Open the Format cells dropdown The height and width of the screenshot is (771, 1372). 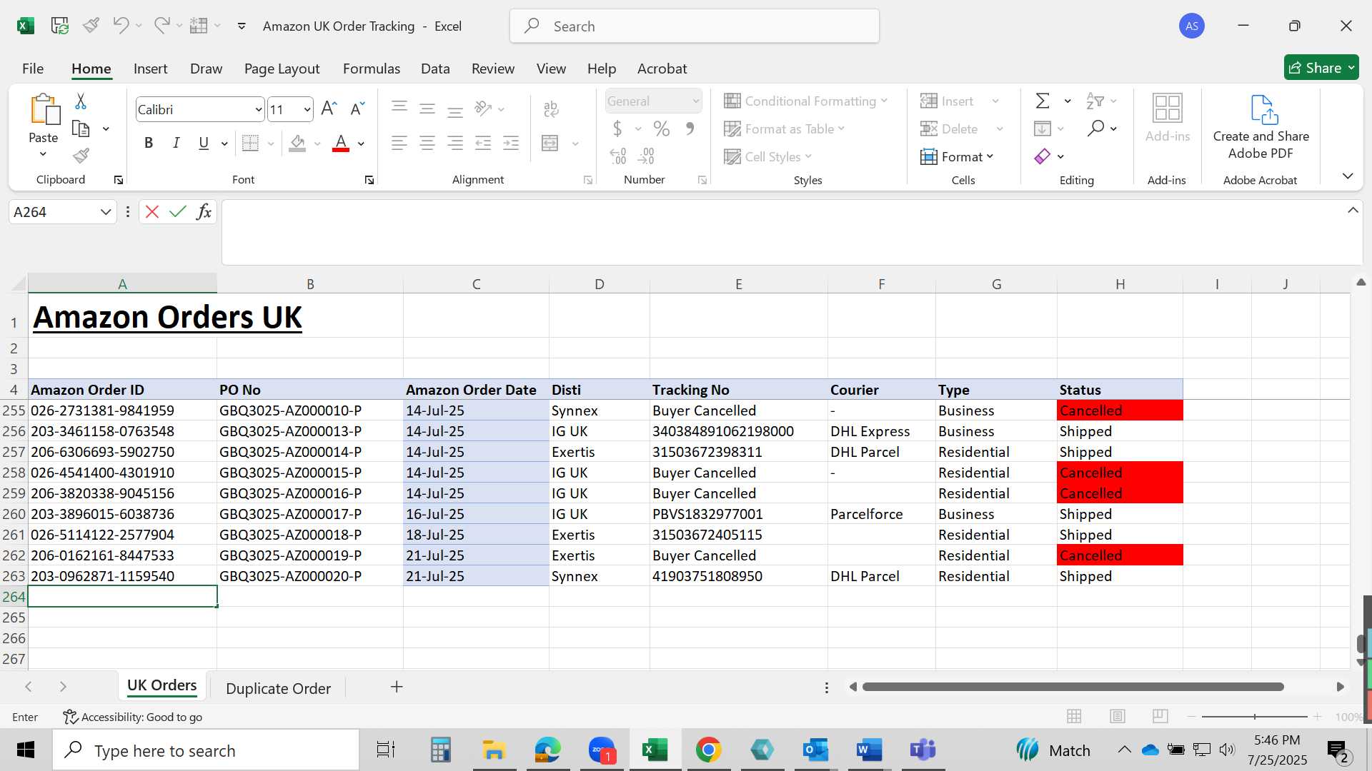[x=958, y=156]
